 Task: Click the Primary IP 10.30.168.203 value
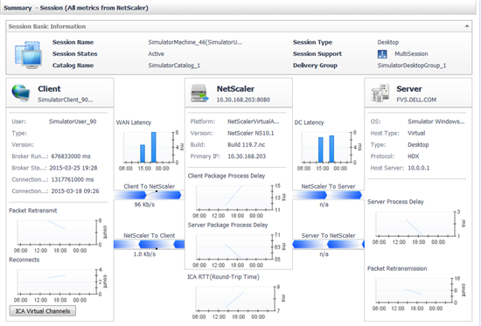247,156
